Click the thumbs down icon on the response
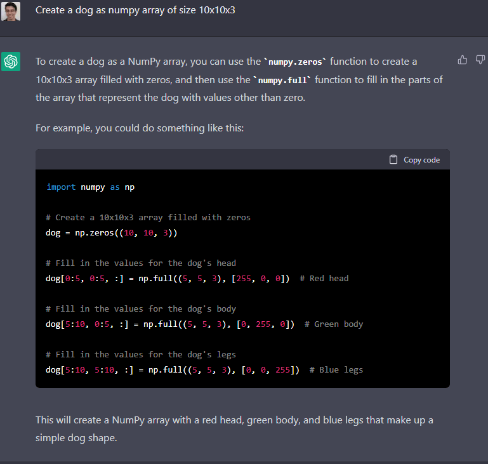Viewport: 488px width, 464px height. [480, 60]
